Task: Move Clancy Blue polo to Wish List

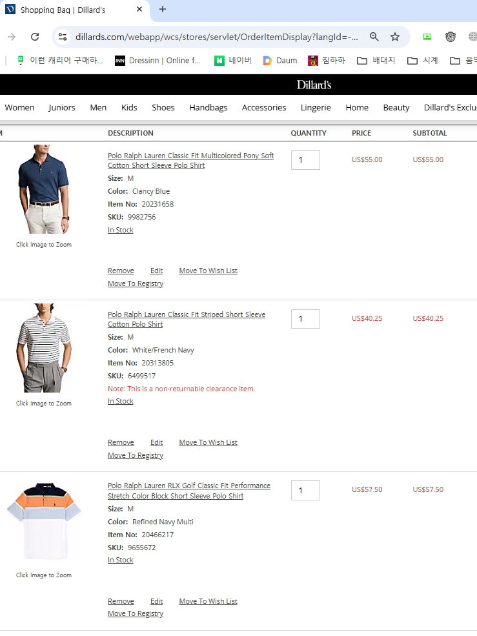Action: pos(208,271)
